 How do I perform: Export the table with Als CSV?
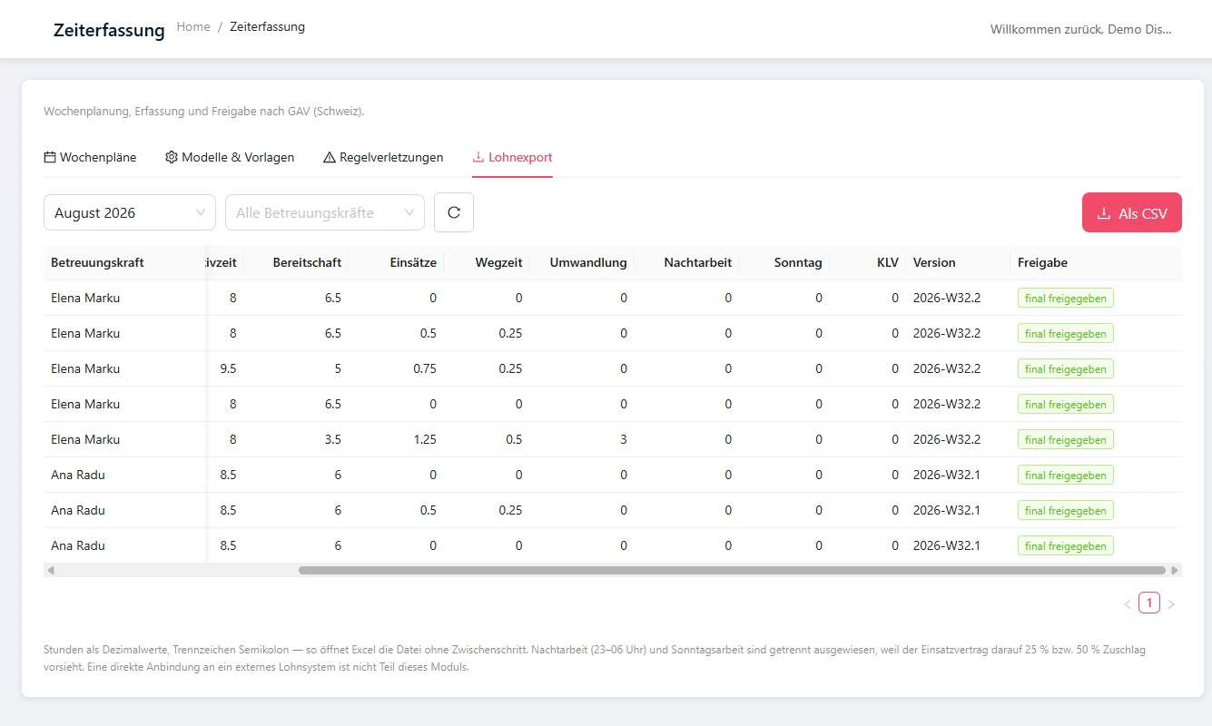click(x=1132, y=213)
